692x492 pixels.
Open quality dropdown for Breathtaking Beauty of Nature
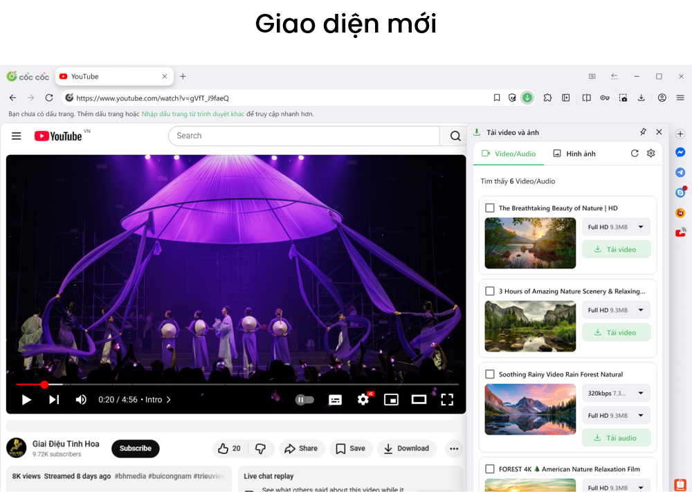click(616, 227)
